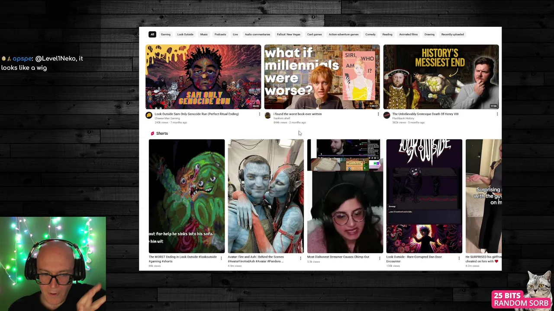Open options for WORST Ending in Look Outside short

click(x=221, y=258)
